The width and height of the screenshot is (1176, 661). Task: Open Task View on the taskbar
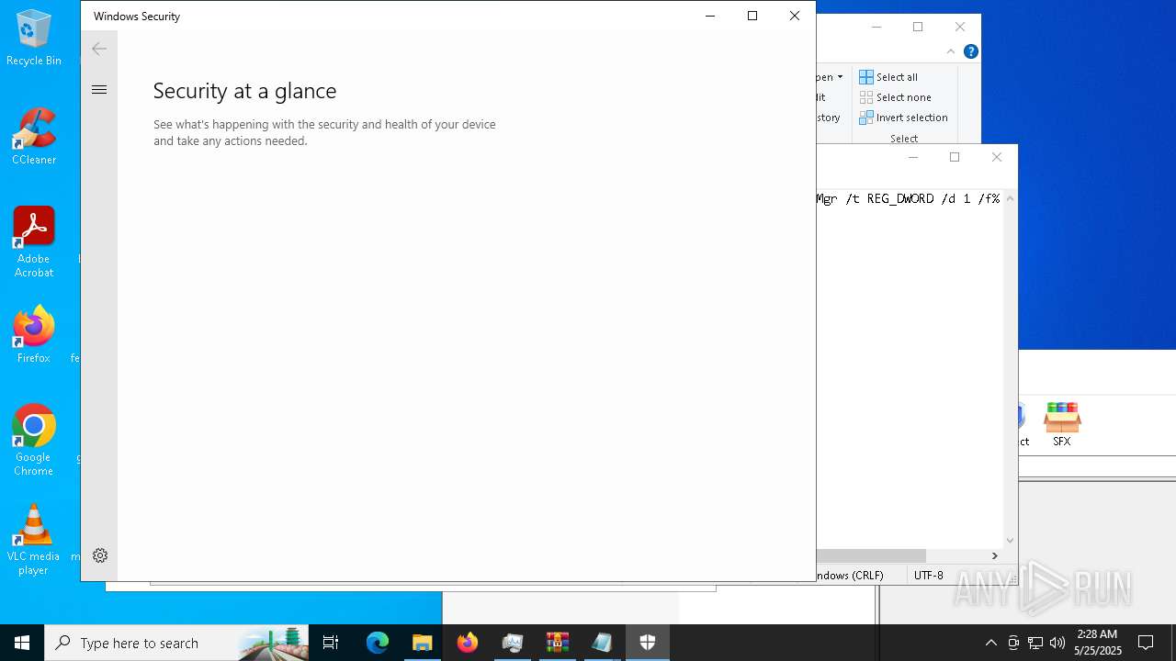click(331, 643)
